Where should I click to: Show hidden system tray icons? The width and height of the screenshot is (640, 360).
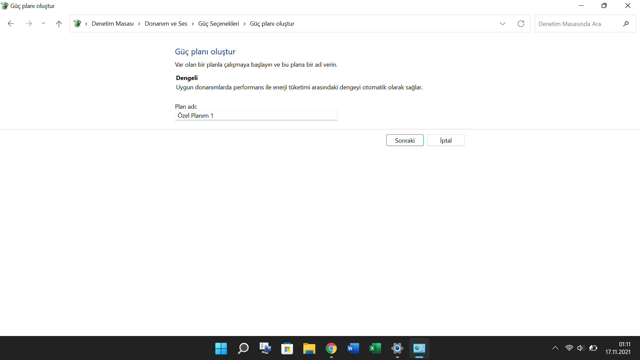click(555, 348)
